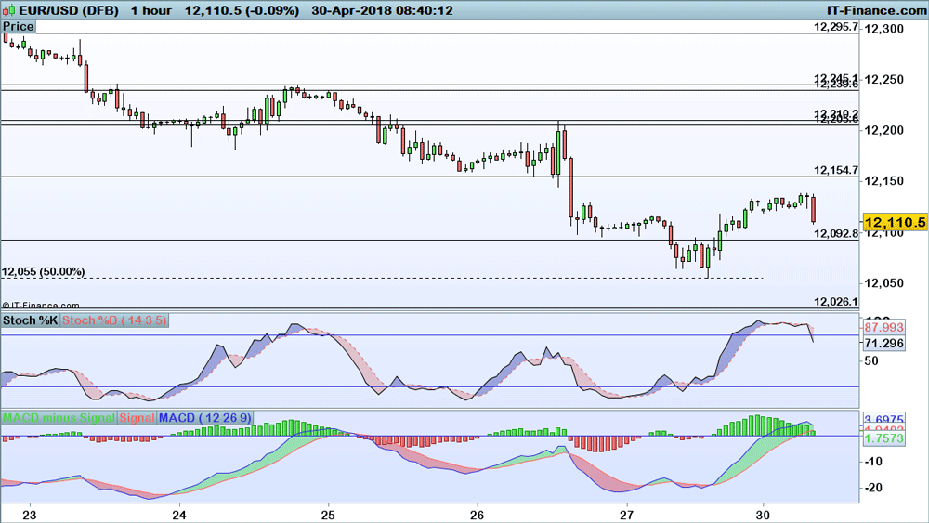Click the stochastic value 71.296
This screenshot has width=929, height=523.
tap(884, 343)
